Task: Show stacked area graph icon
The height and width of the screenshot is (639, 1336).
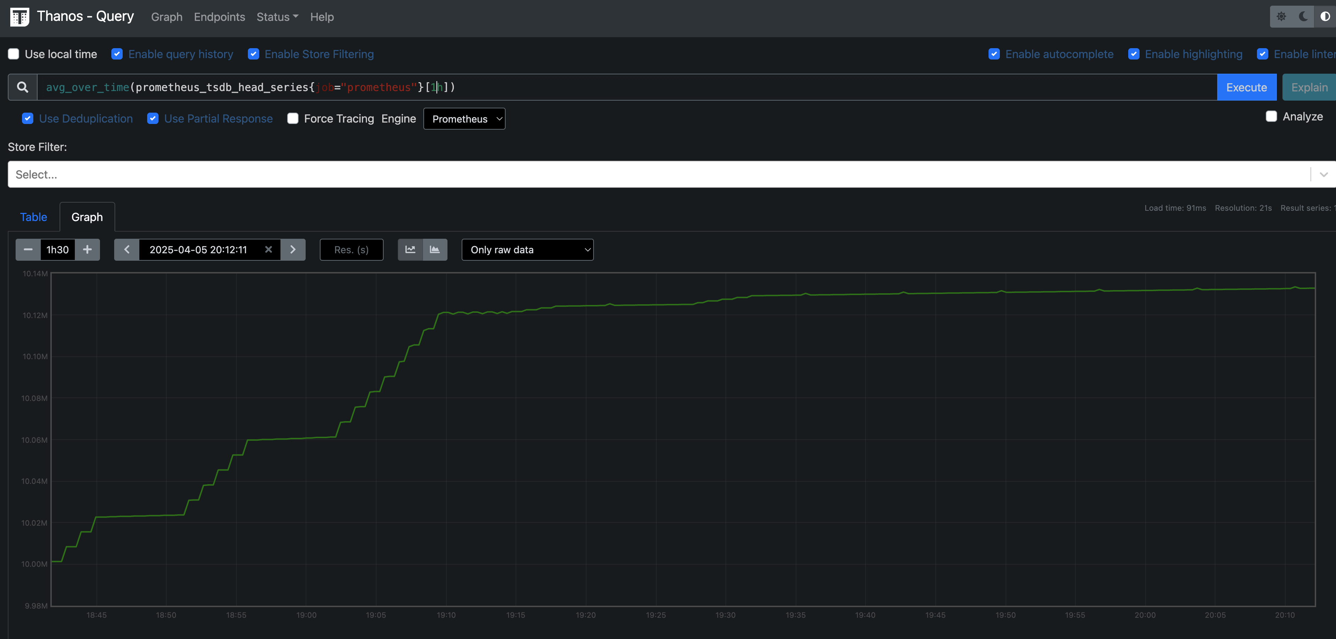Action: click(435, 250)
